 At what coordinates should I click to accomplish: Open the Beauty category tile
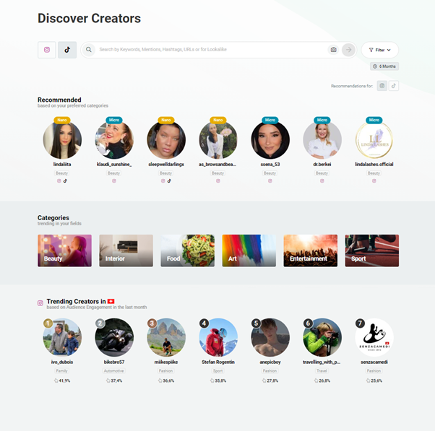[x=64, y=251]
